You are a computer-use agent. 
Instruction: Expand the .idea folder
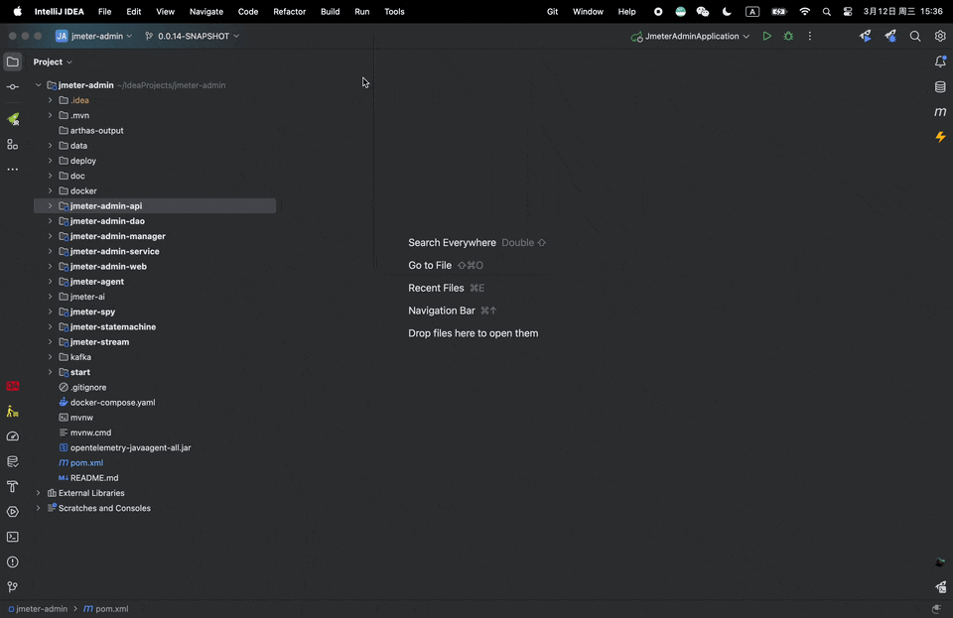(x=51, y=100)
